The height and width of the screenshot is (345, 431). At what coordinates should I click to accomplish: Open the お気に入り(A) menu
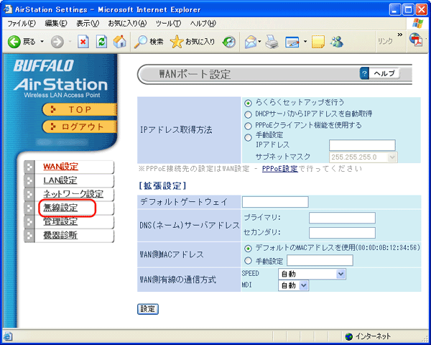[x=127, y=24]
